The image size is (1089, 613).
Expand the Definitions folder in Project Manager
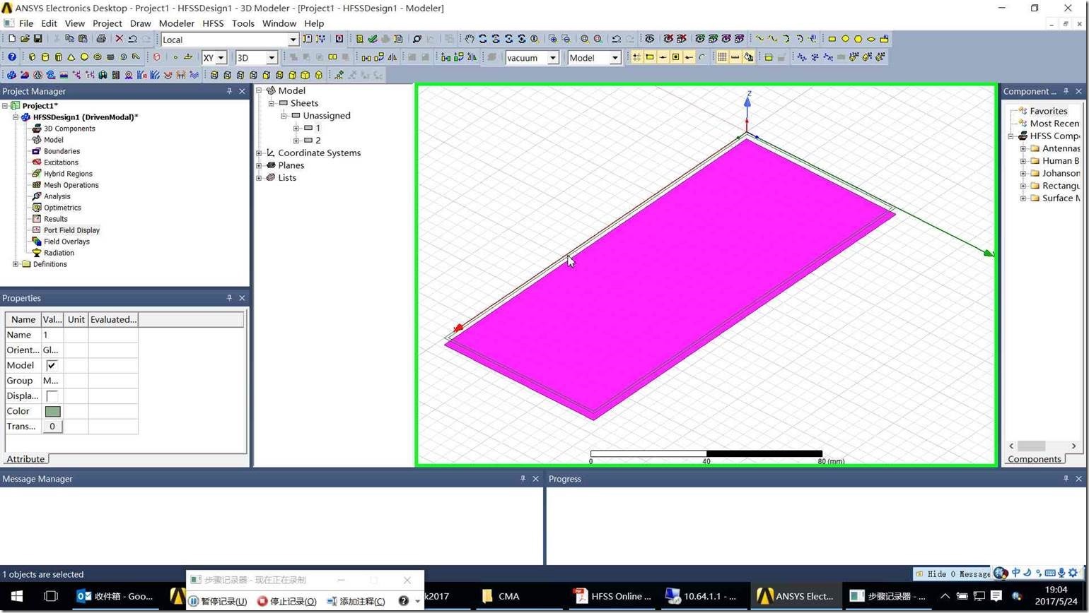(16, 264)
